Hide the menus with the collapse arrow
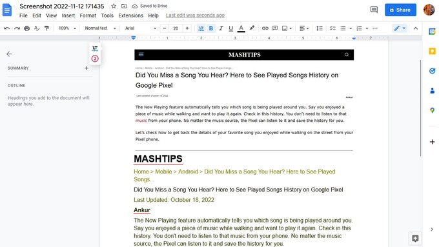The height and width of the screenshot is (247, 439). pos(416,28)
